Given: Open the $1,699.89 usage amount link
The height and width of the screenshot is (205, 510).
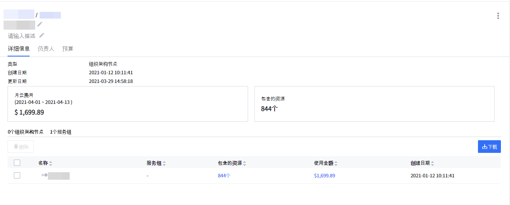Looking at the screenshot, I should tap(324, 176).
